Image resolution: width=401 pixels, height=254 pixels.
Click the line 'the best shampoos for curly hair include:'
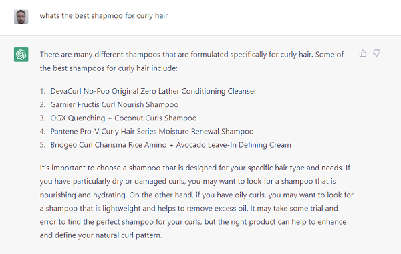109,68
